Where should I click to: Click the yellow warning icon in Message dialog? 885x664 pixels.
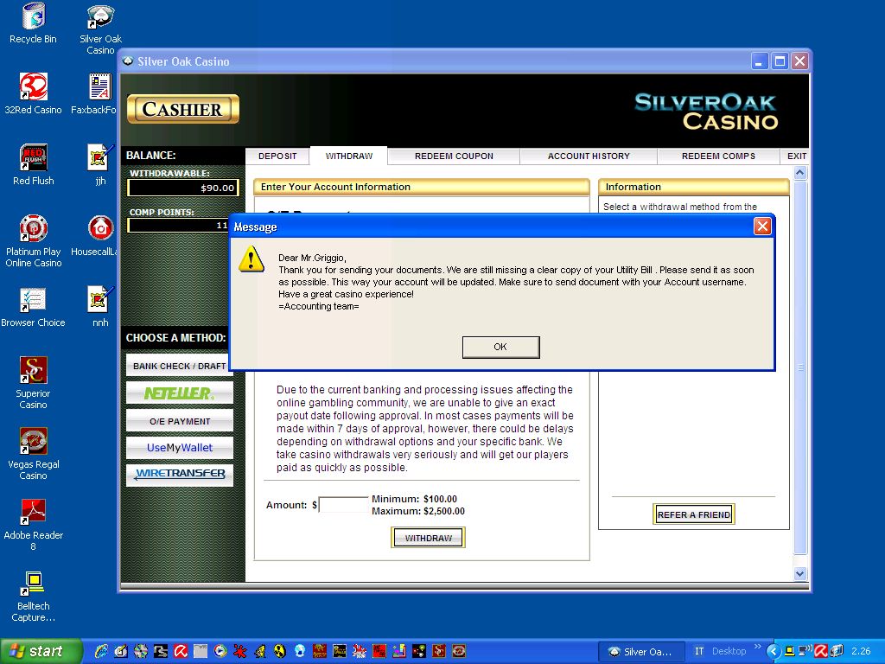click(x=251, y=259)
